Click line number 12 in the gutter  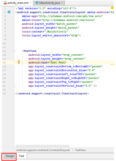(4, 51)
